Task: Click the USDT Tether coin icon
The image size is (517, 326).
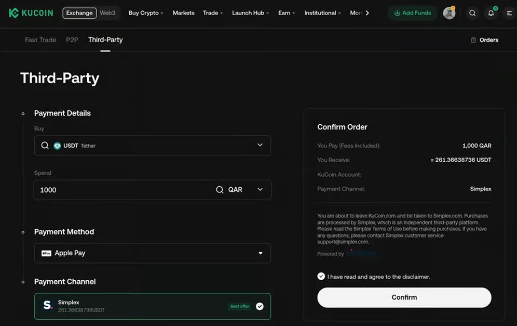Action: click(57, 146)
